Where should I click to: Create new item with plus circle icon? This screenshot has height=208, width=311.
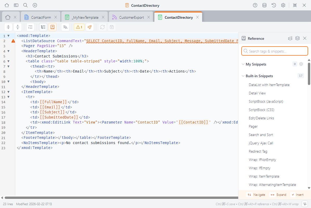tap(35, 5)
